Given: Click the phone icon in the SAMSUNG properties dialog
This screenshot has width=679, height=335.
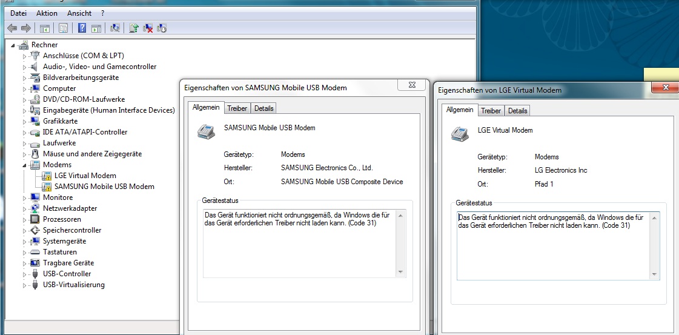Looking at the screenshot, I should [206, 131].
